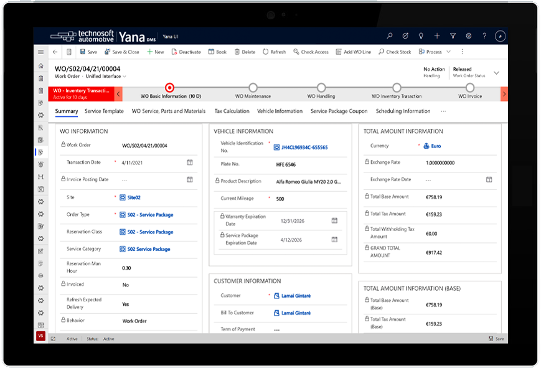This screenshot has height=368, width=541.
Task: Click Deactivate in the toolbar
Action: click(186, 52)
